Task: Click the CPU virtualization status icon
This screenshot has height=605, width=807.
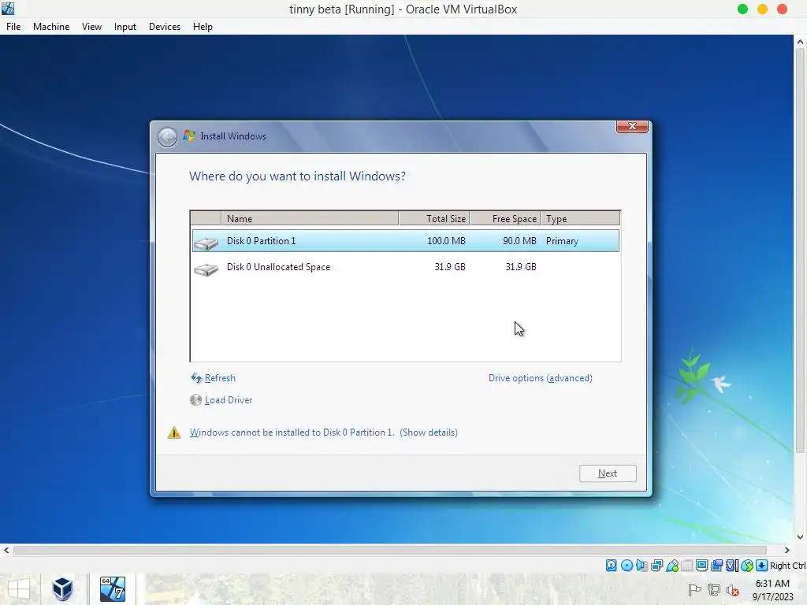Action: point(732,566)
